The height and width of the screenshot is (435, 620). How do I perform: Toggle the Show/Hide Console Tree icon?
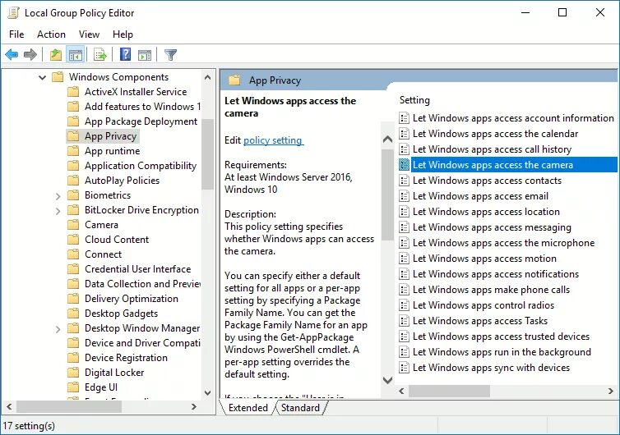[x=76, y=54]
